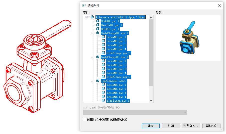
Task: Select the TopFlange01.asm:1 tree row
Action: click(114, 81)
